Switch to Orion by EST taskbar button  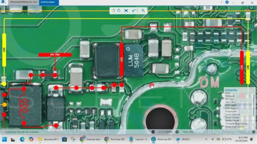tap(161, 139)
